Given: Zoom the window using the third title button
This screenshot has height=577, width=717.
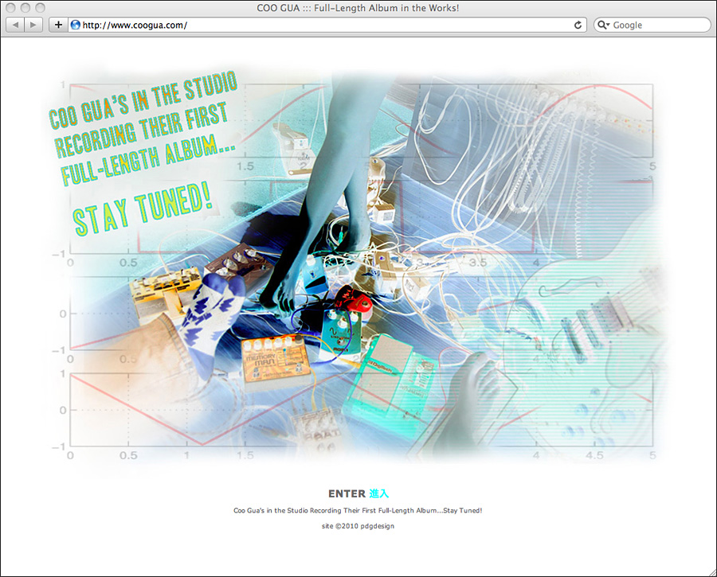Looking at the screenshot, I should pyautogui.click(x=41, y=8).
